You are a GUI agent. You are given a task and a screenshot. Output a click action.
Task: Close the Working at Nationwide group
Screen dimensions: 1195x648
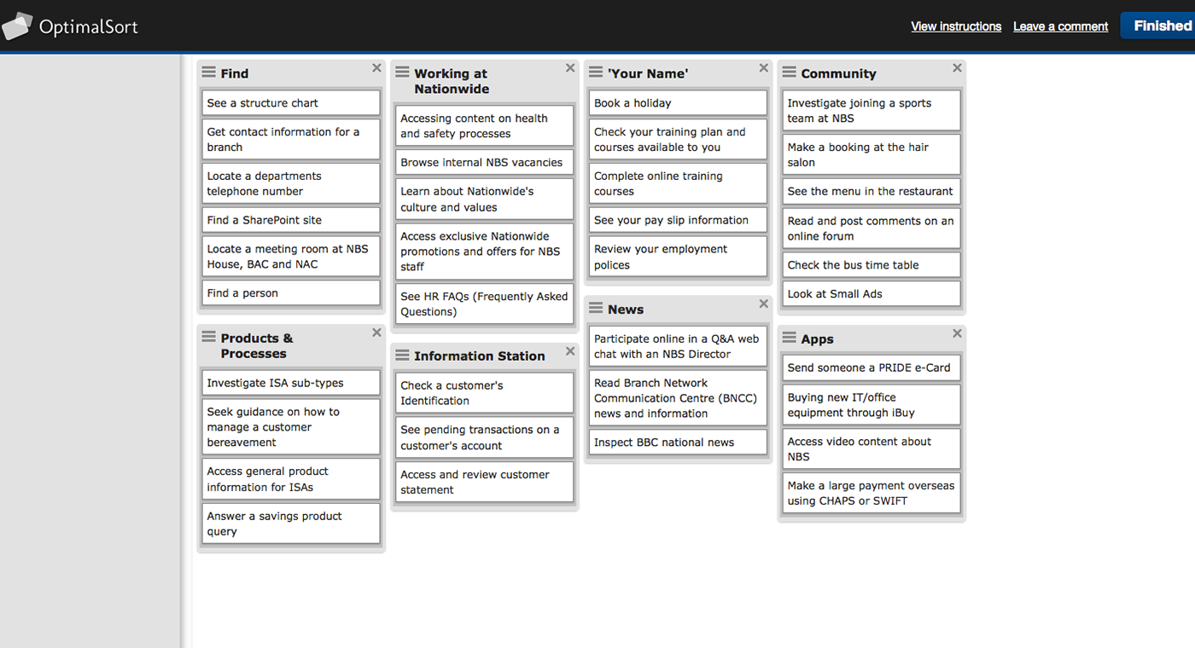pos(570,68)
